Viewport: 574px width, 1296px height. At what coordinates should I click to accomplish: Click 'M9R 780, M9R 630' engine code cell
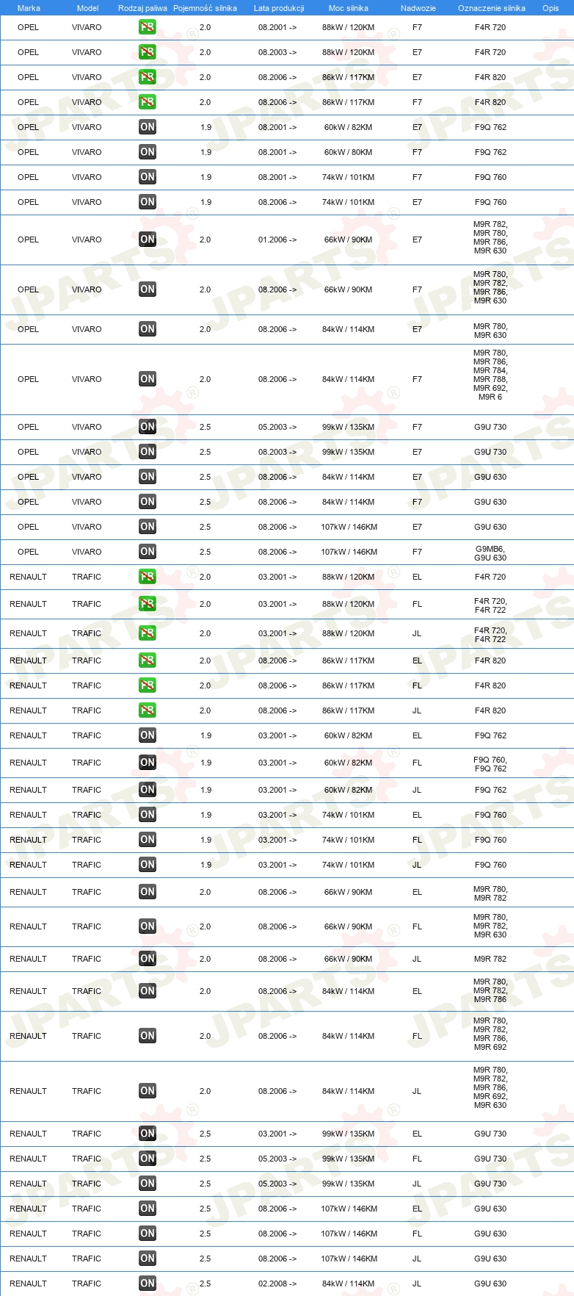[490, 331]
